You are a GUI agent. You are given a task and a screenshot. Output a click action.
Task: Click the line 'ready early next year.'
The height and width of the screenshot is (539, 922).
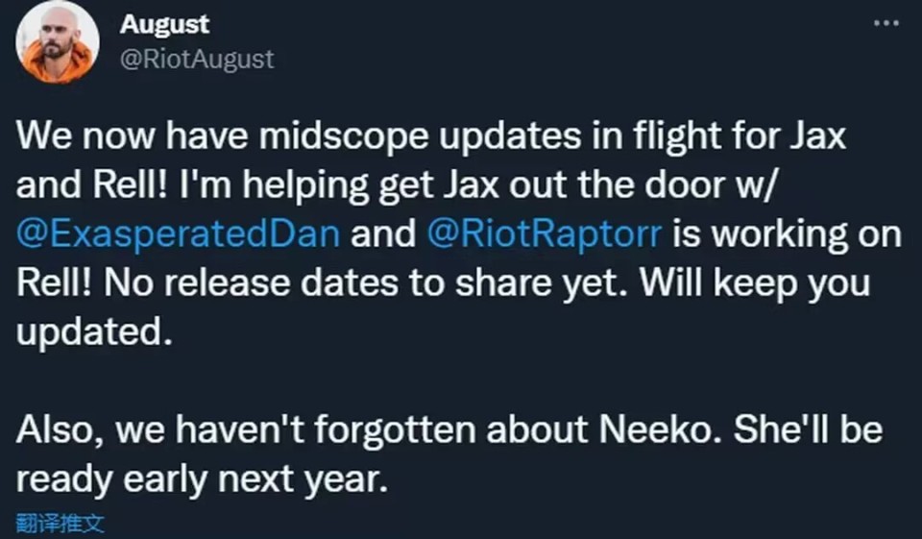[202, 478]
